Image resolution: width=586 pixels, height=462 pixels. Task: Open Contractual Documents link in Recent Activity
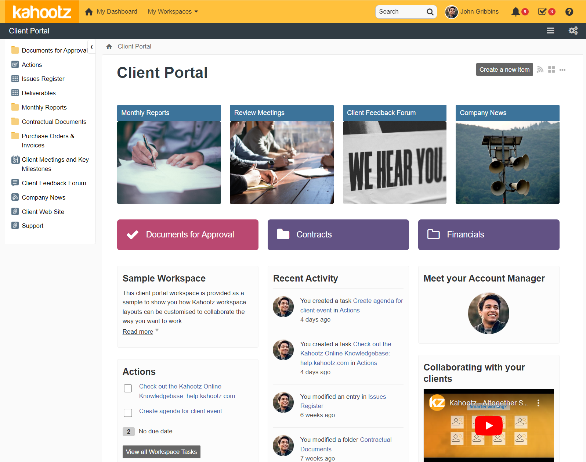(346, 444)
